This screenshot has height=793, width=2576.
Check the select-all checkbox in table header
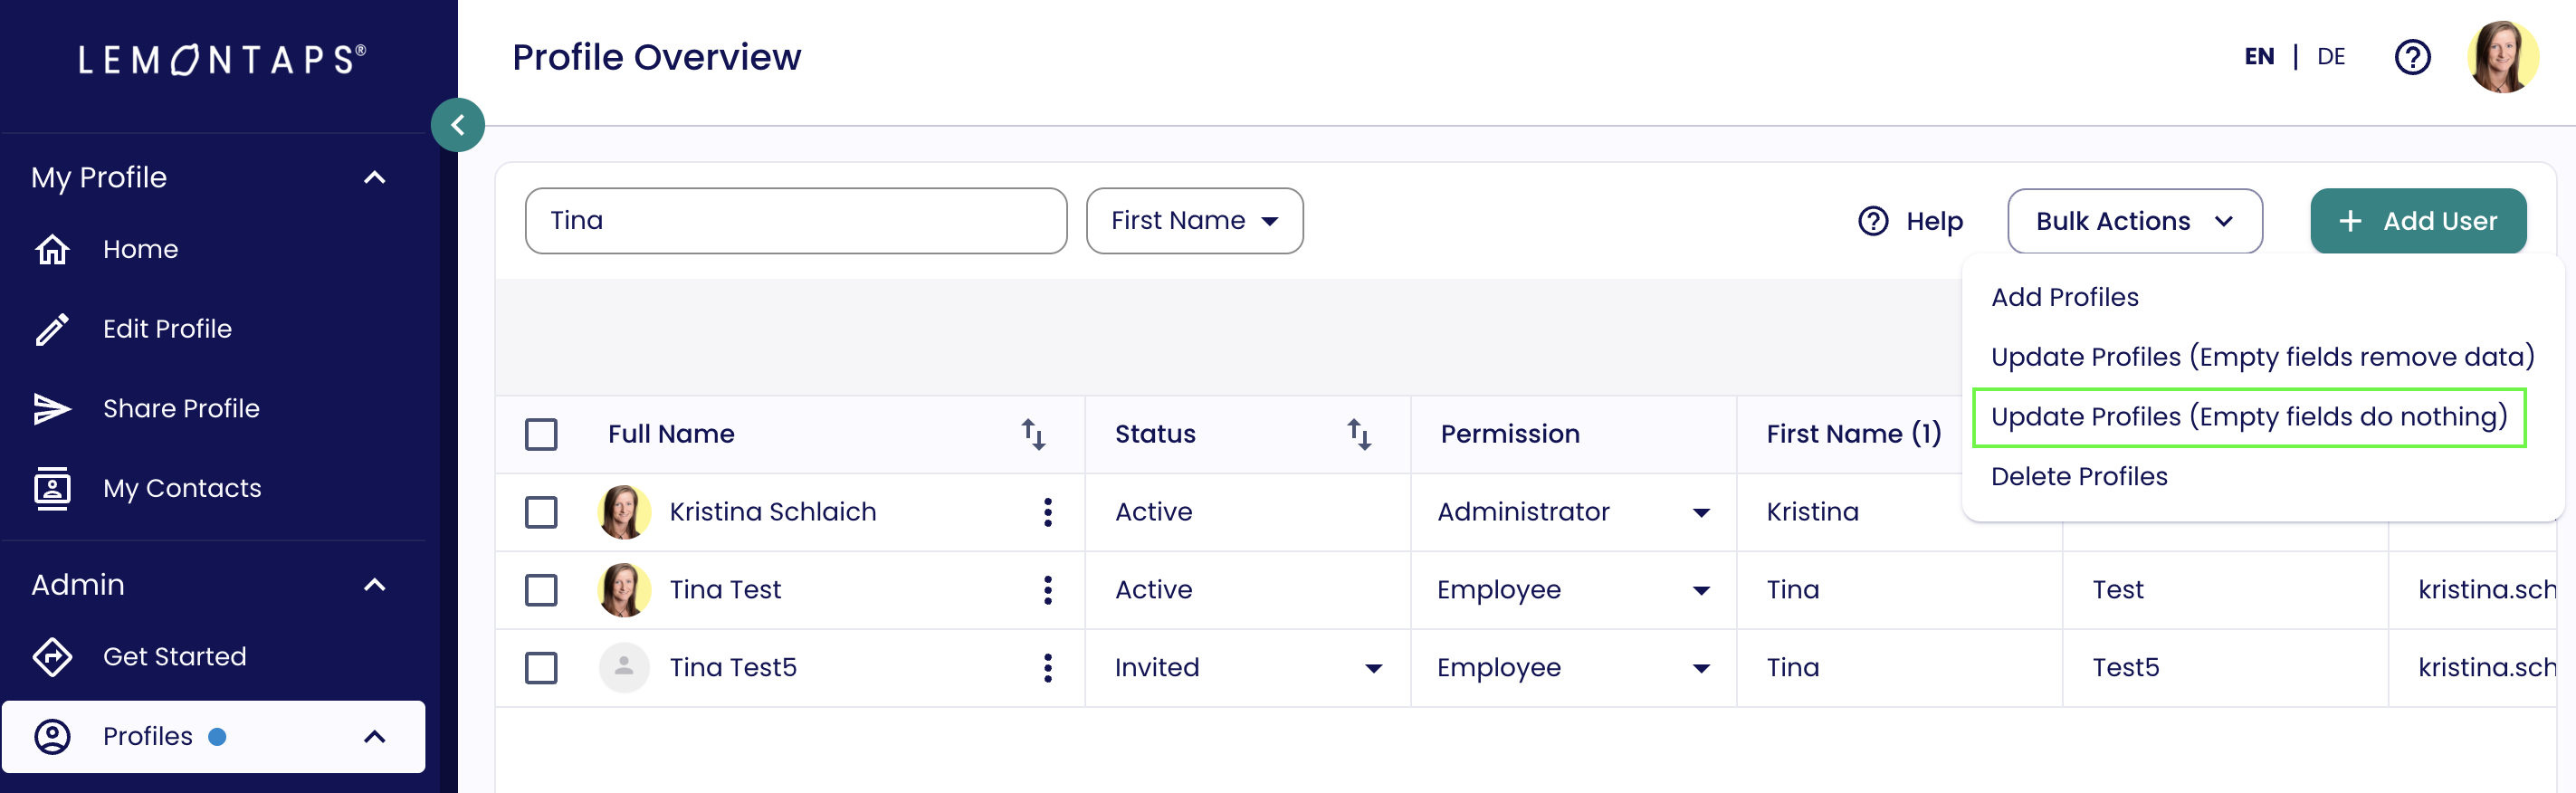point(541,434)
